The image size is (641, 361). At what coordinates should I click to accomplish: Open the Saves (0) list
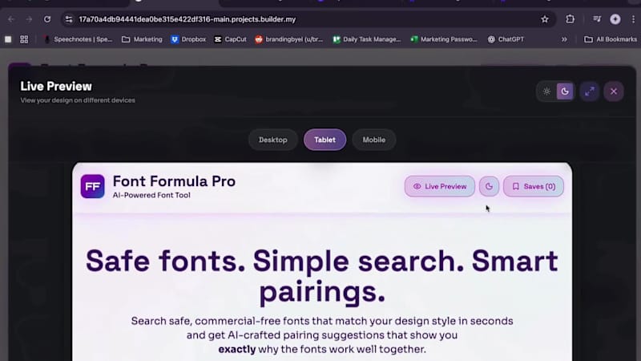(x=534, y=186)
